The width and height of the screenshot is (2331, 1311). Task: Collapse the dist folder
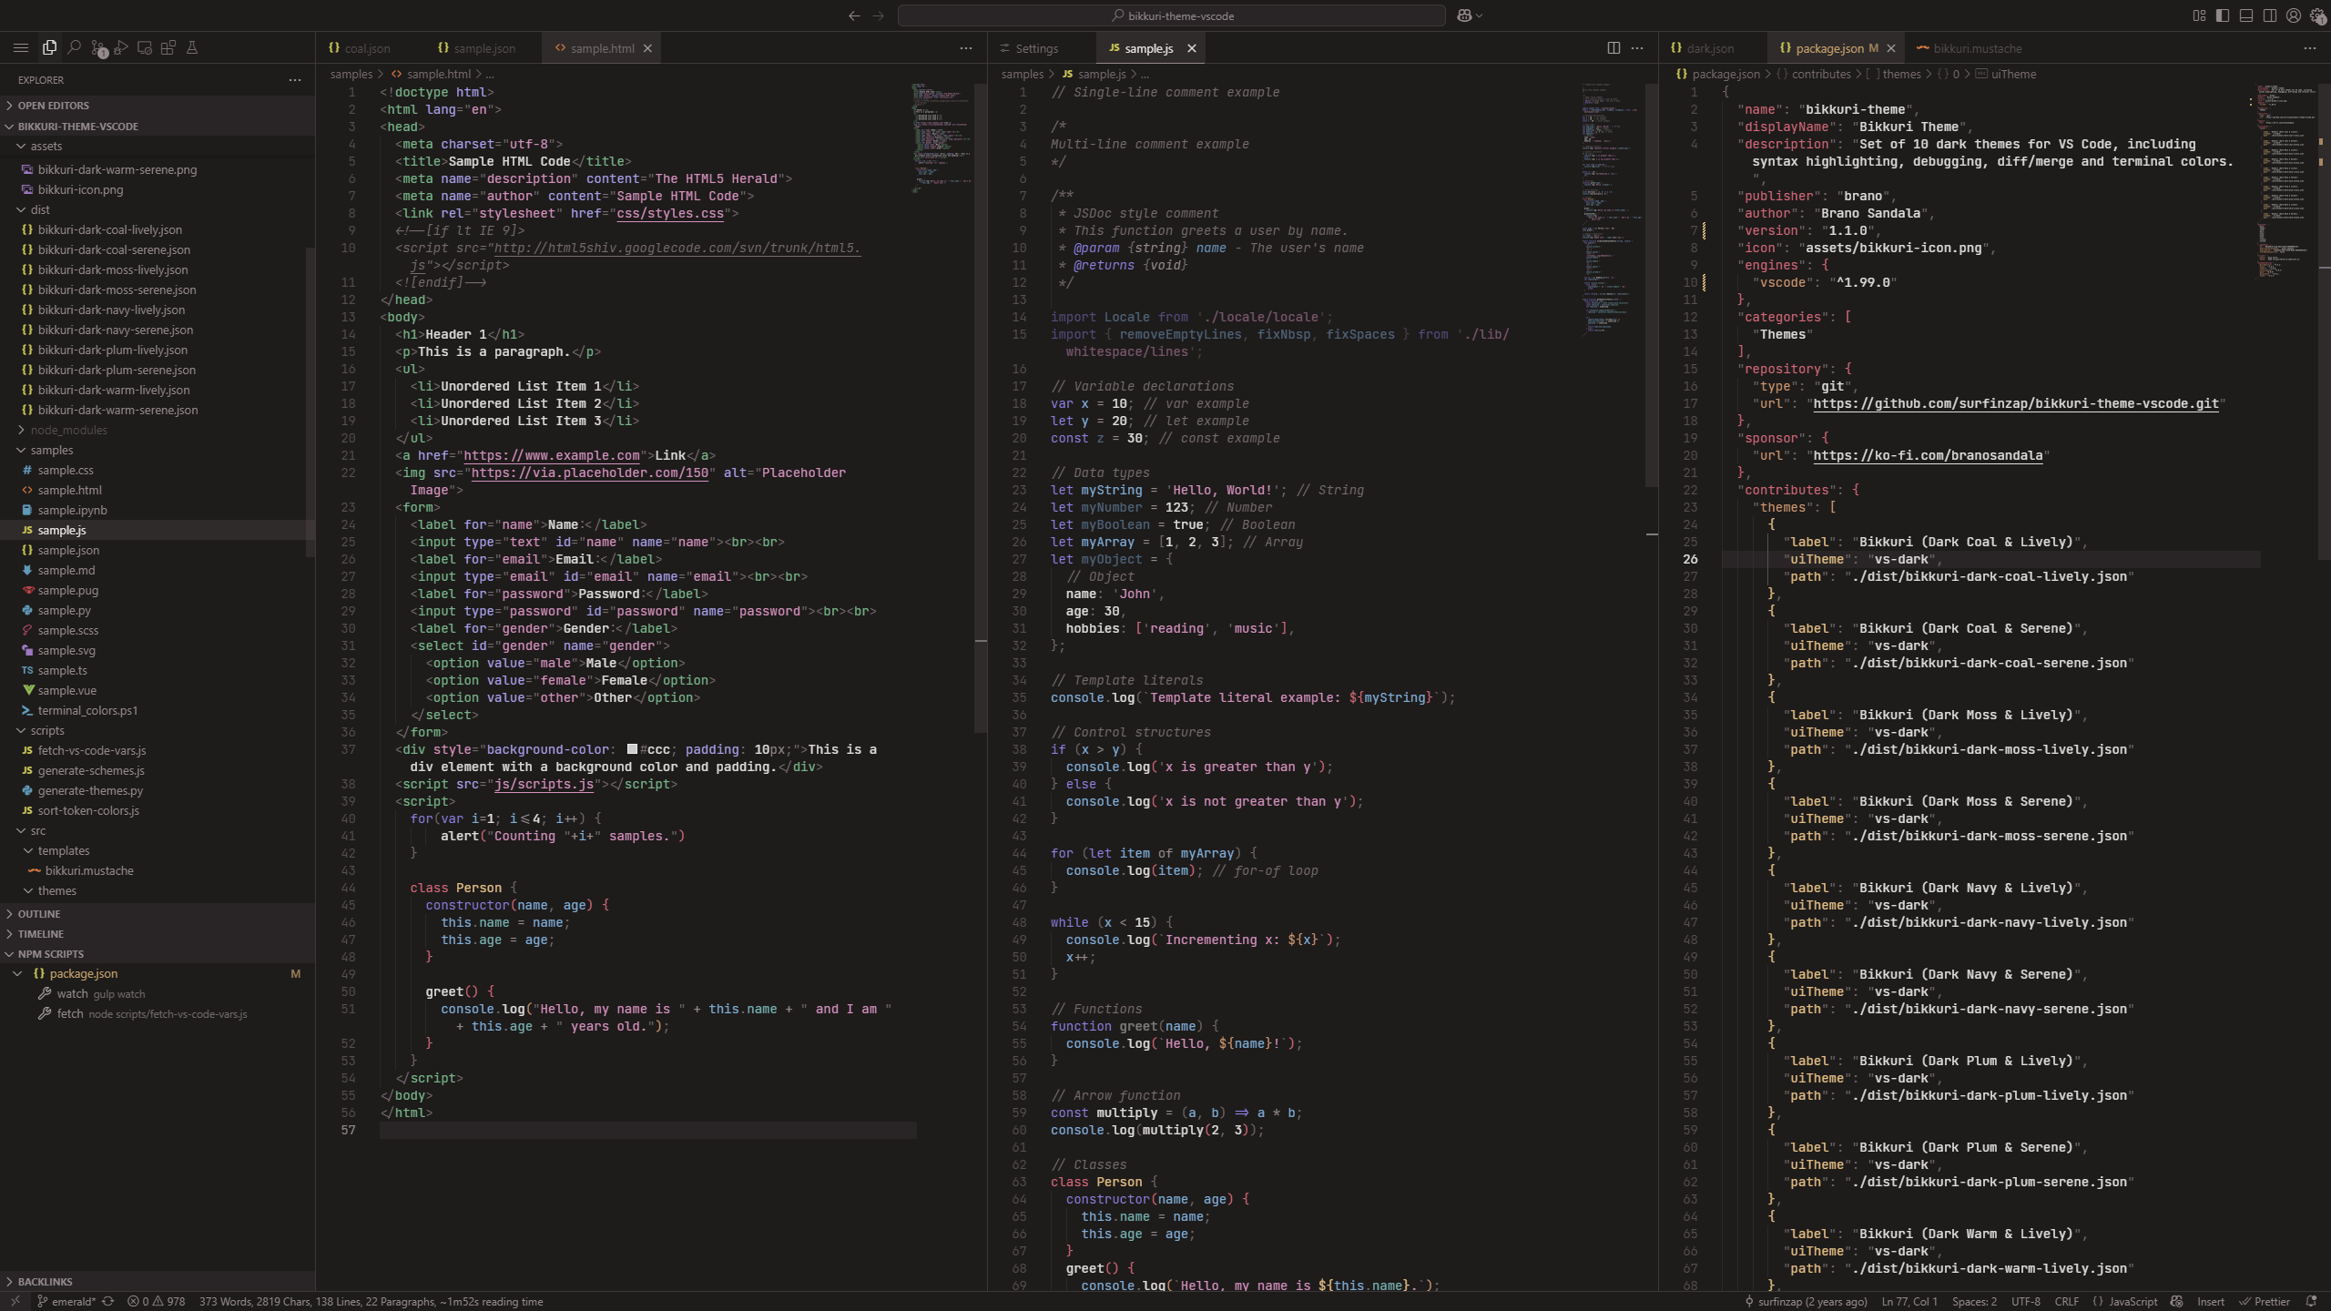click(40, 209)
